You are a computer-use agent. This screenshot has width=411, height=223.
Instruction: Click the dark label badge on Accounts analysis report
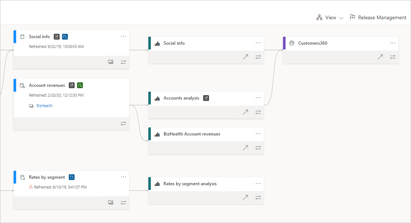click(x=206, y=98)
